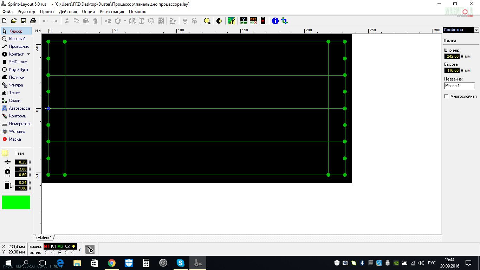
Task: Open the blue info icon
Action: point(275,21)
